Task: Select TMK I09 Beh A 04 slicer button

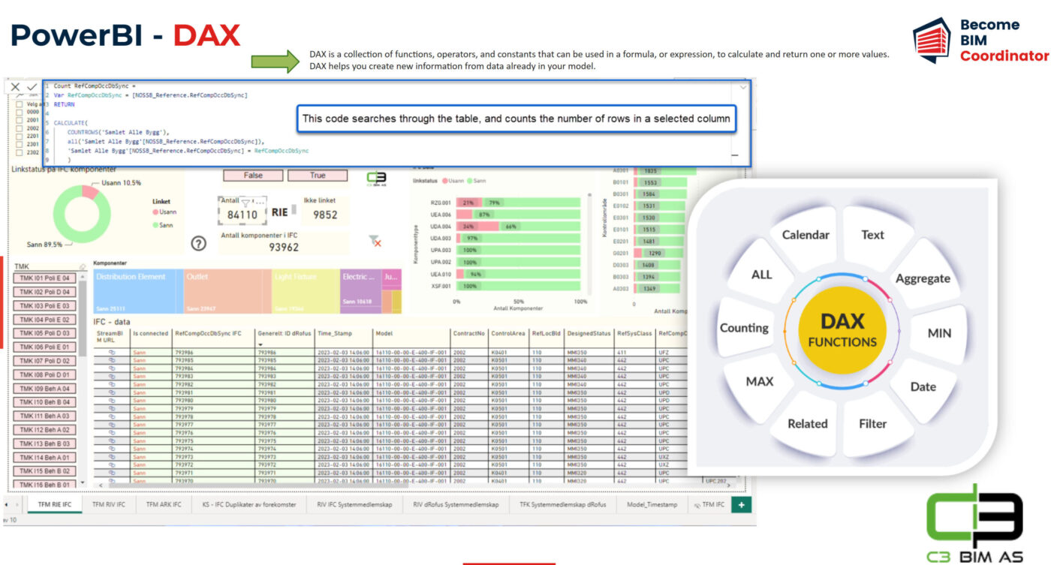Action: pos(44,389)
